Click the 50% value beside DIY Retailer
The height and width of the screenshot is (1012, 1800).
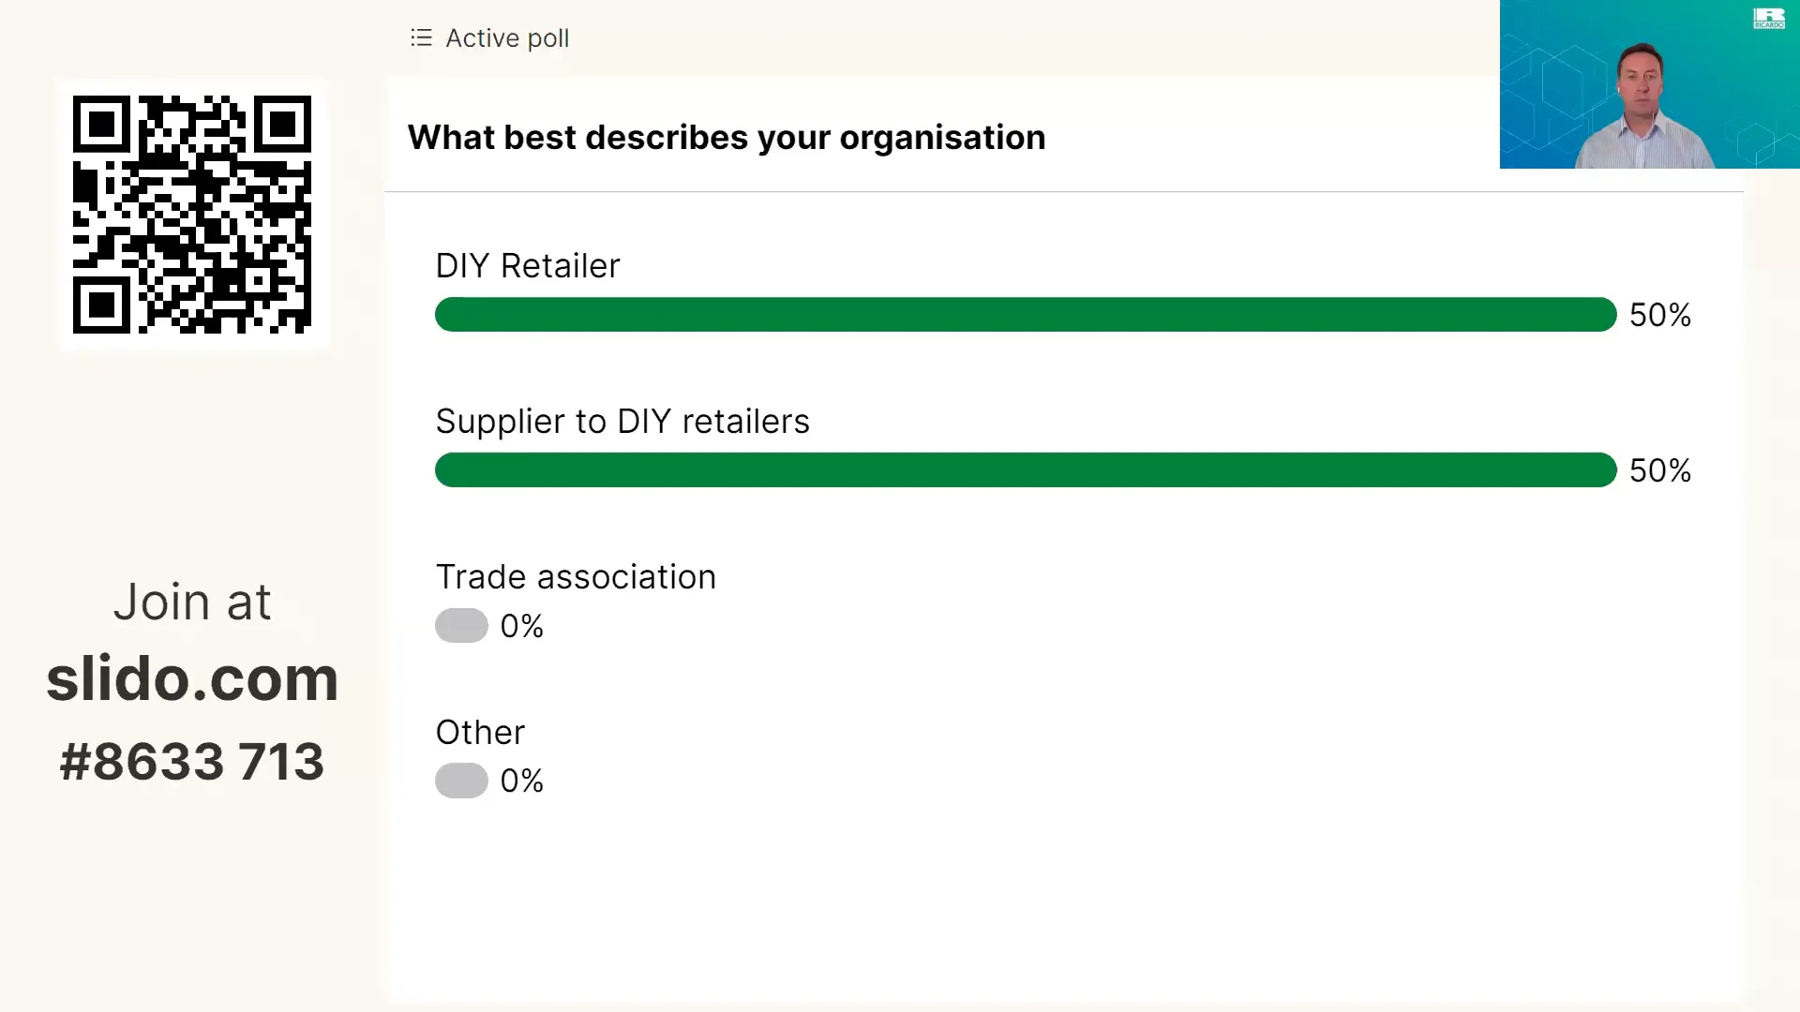tap(1659, 315)
